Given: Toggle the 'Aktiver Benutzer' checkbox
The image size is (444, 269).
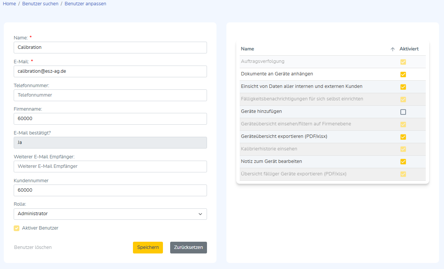Looking at the screenshot, I should coord(16,228).
